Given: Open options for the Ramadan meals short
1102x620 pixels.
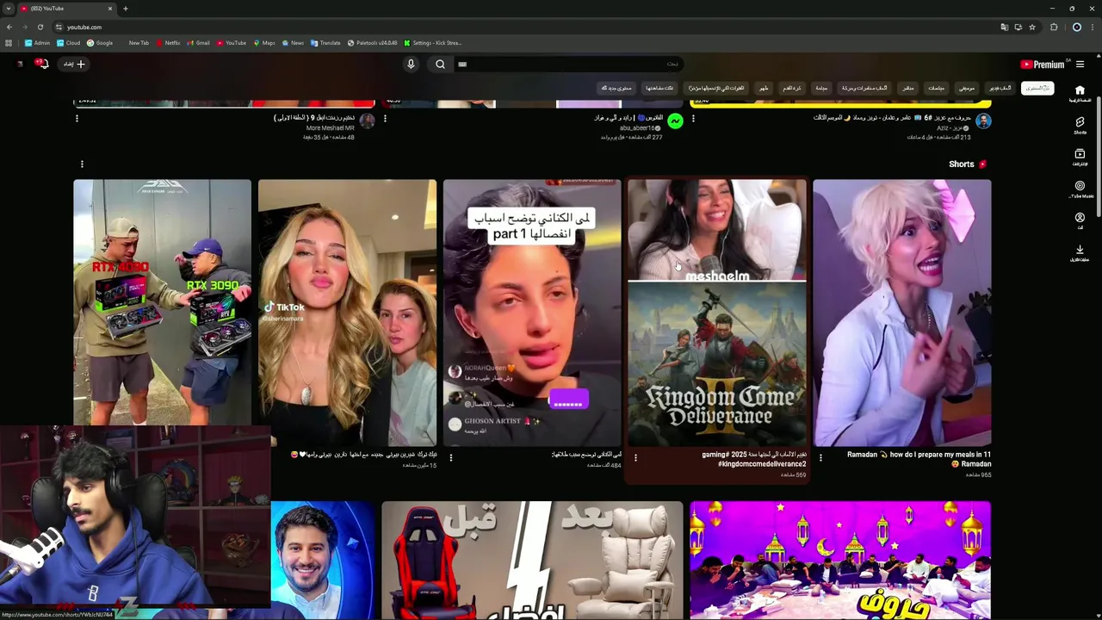Looking at the screenshot, I should [820, 458].
